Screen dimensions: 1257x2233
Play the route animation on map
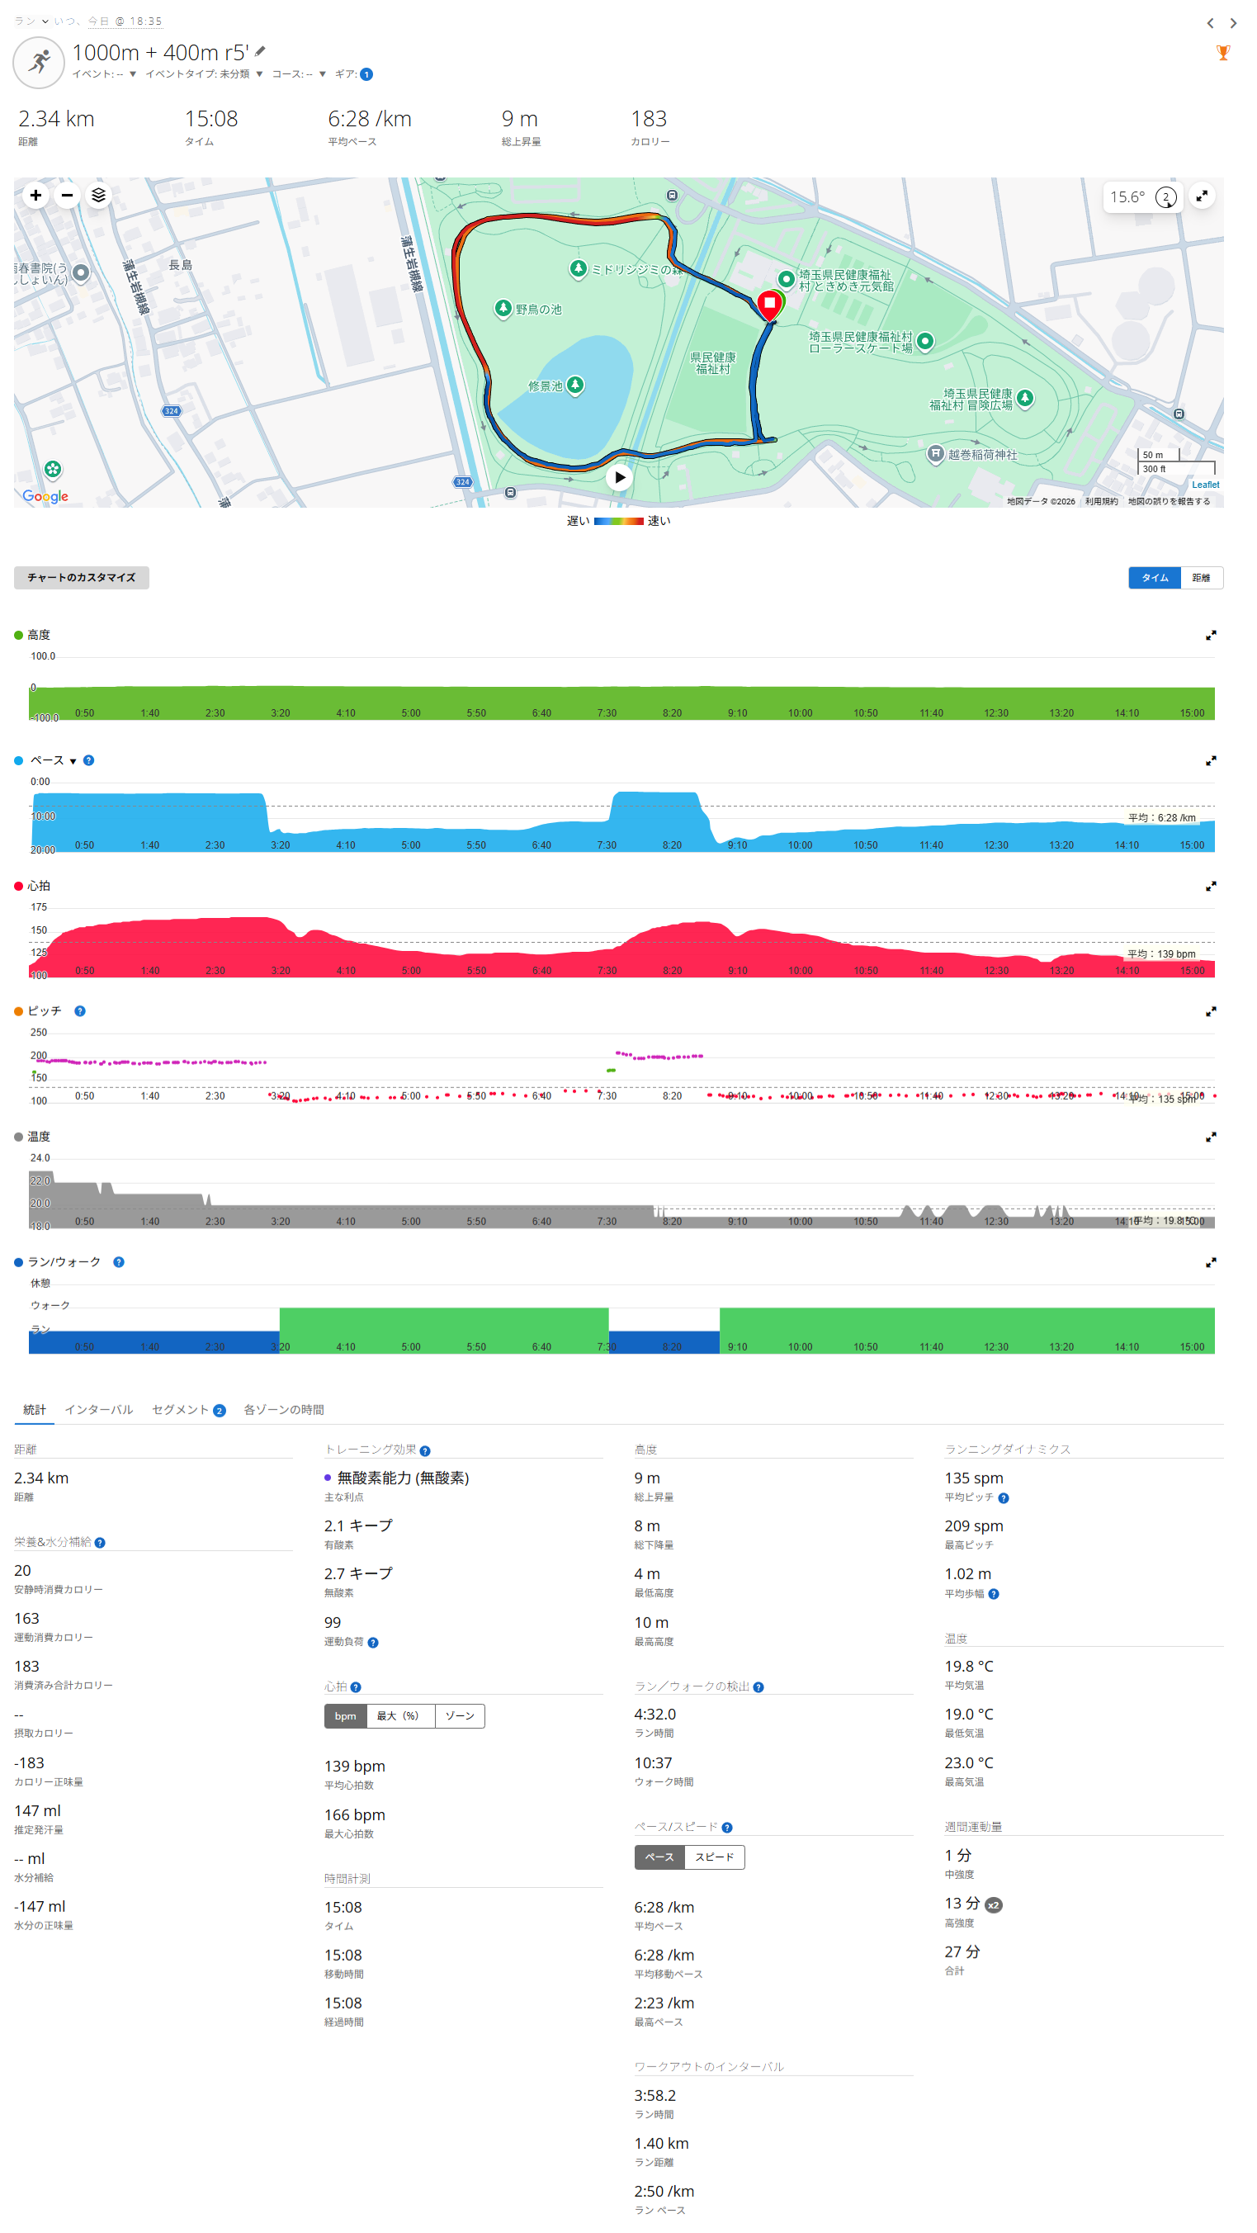pos(619,478)
